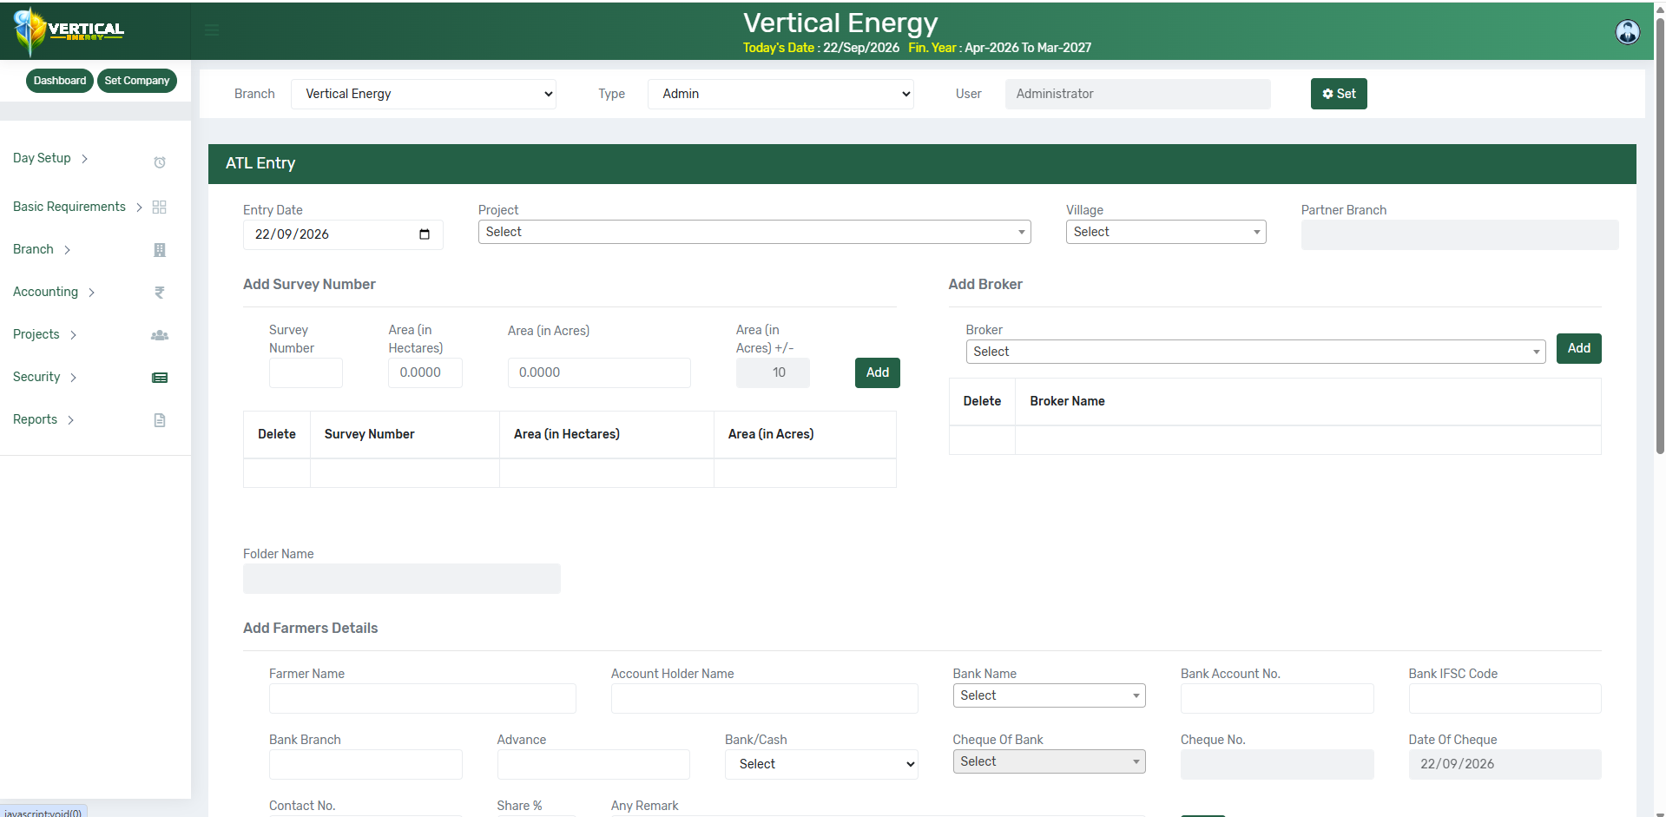Viewport: 1666px width, 817px height.
Task: Focus the Bank Branch input
Action: click(x=365, y=764)
